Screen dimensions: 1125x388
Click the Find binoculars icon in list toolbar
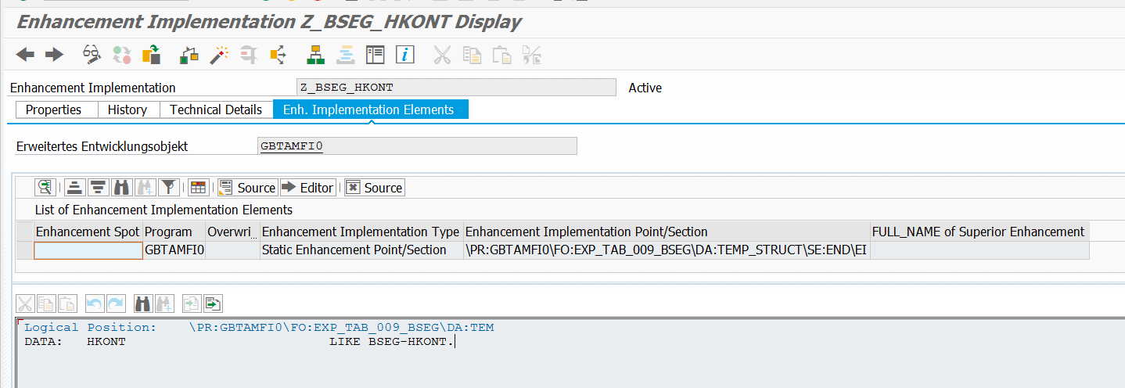click(121, 188)
